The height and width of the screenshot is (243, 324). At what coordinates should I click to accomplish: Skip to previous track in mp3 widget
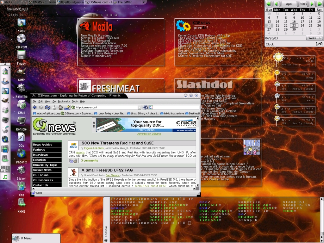(97, 15)
